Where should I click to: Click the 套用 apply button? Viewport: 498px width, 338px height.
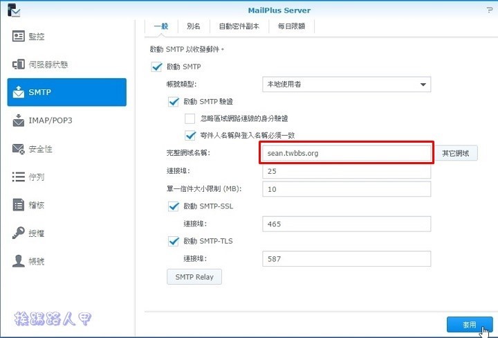coord(470,325)
